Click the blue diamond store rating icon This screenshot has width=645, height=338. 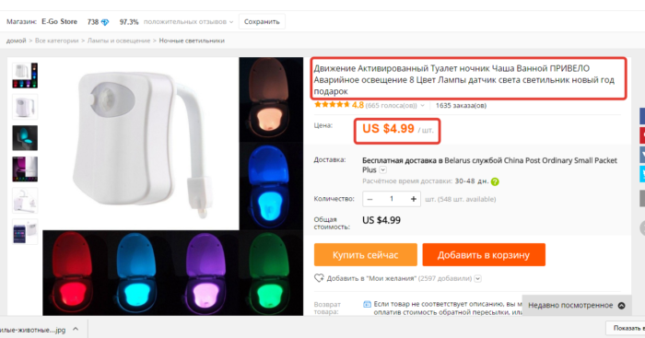pos(105,22)
